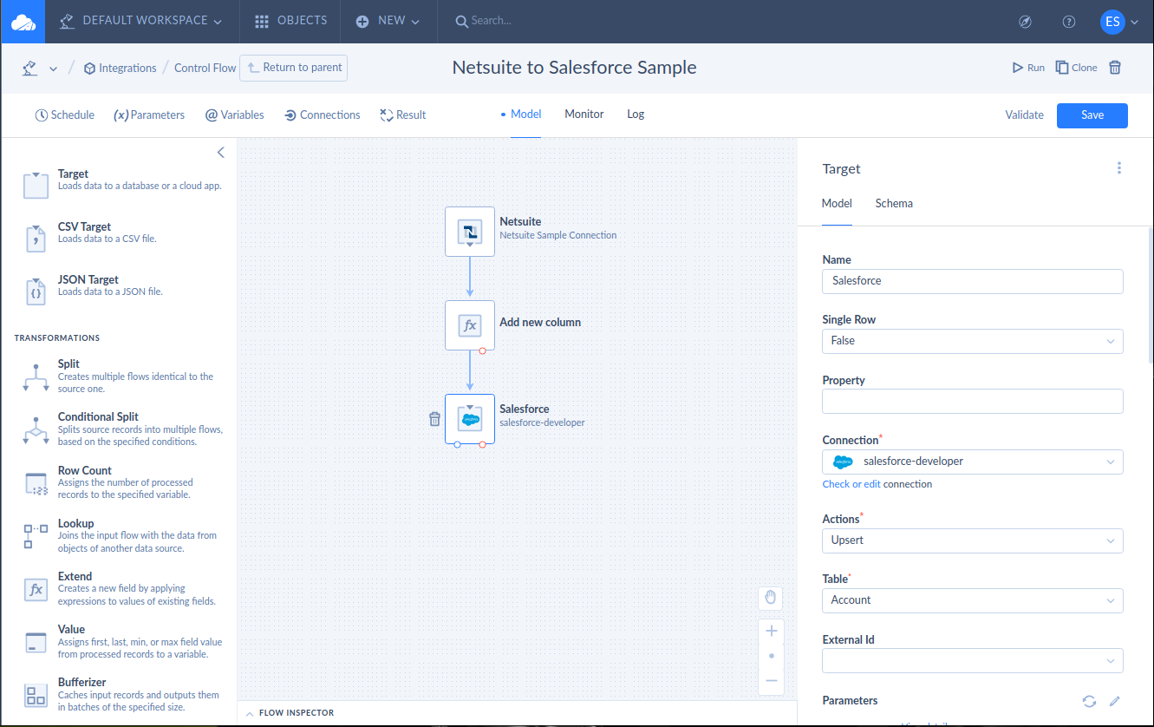Click the Clone package icon
This screenshot has width=1154, height=727.
1077,68
